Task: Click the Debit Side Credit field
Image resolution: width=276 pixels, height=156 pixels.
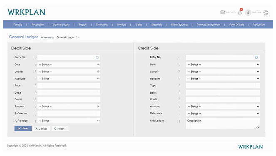Action: [x=69, y=99]
